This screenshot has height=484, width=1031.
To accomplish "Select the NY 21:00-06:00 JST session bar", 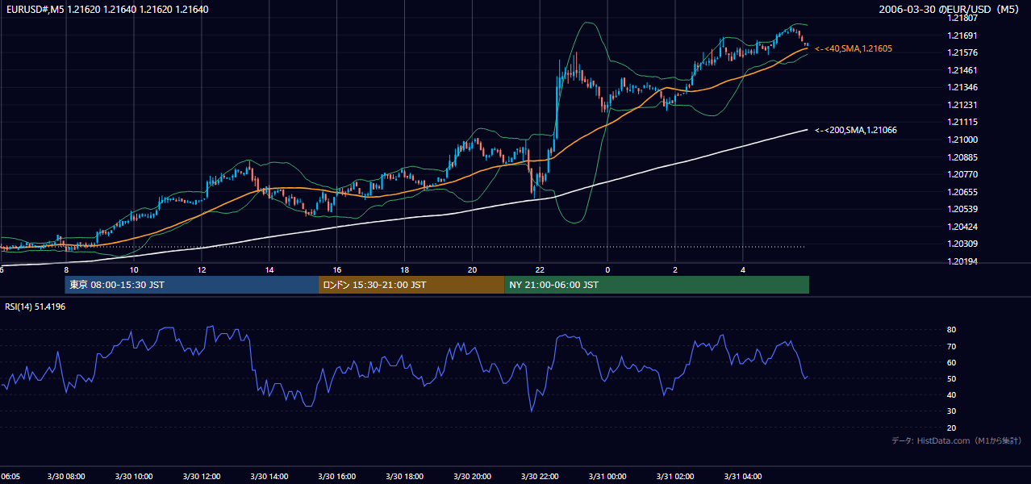I will tap(657, 285).
